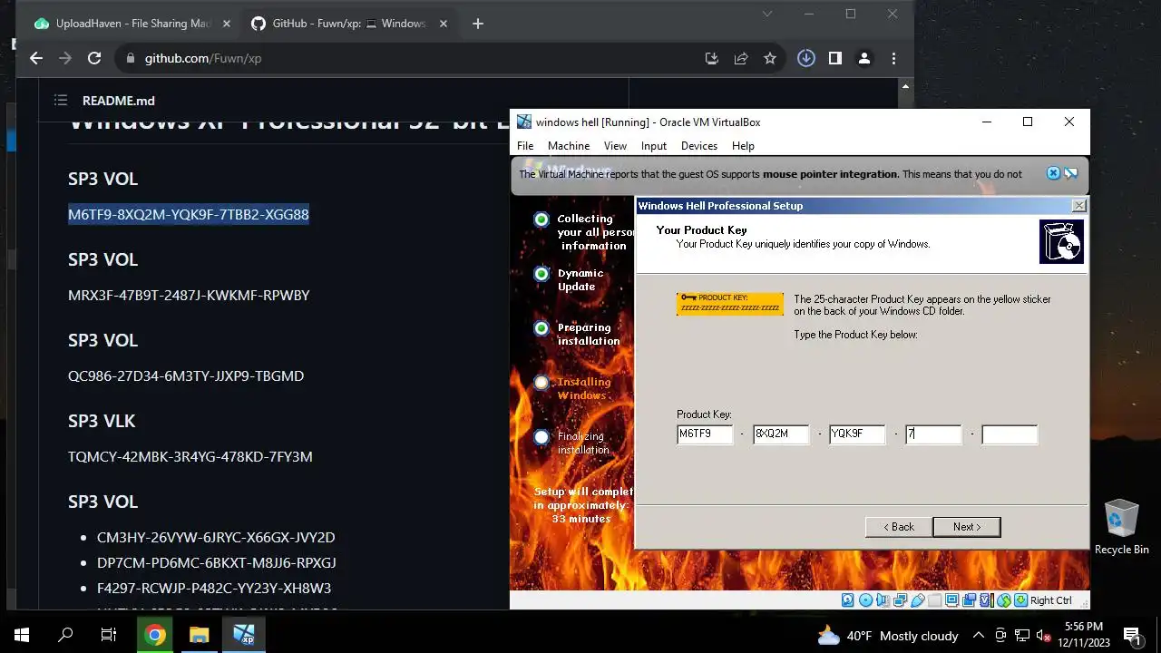1161x653 pixels.
Task: Click the shared folders icon in VirtualBox status bar
Action: click(934, 600)
